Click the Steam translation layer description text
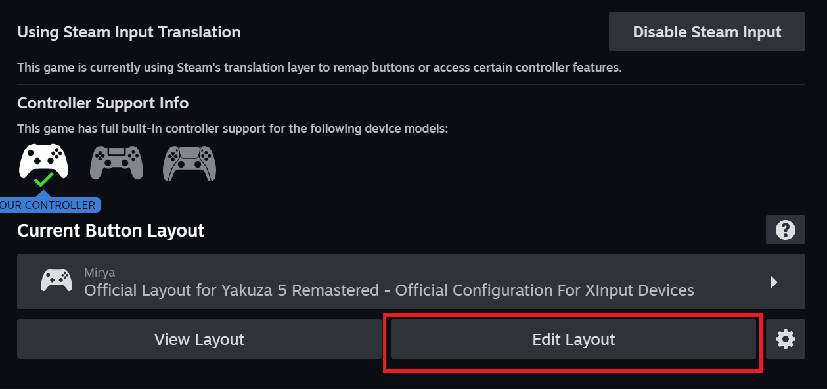 pyautogui.click(x=319, y=67)
